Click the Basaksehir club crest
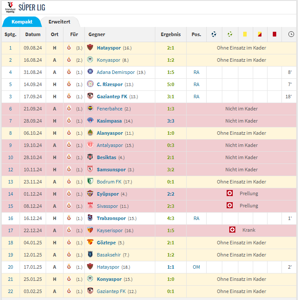Screen dimensions: 298x300 pos(90,254)
